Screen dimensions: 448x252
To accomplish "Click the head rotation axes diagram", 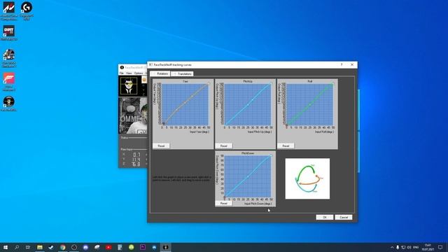I will click(307, 178).
